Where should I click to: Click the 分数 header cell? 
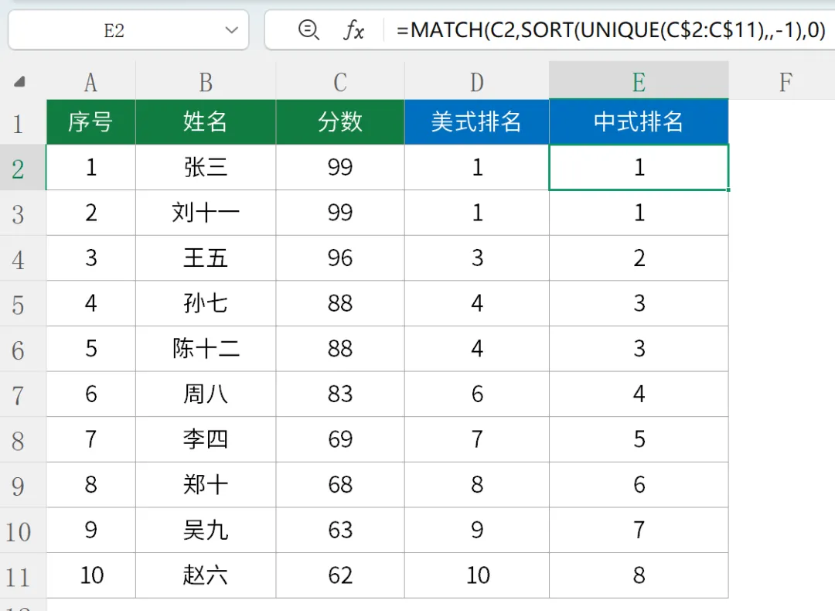[x=339, y=122]
